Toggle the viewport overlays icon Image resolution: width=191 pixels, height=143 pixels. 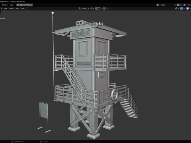coord(187,8)
